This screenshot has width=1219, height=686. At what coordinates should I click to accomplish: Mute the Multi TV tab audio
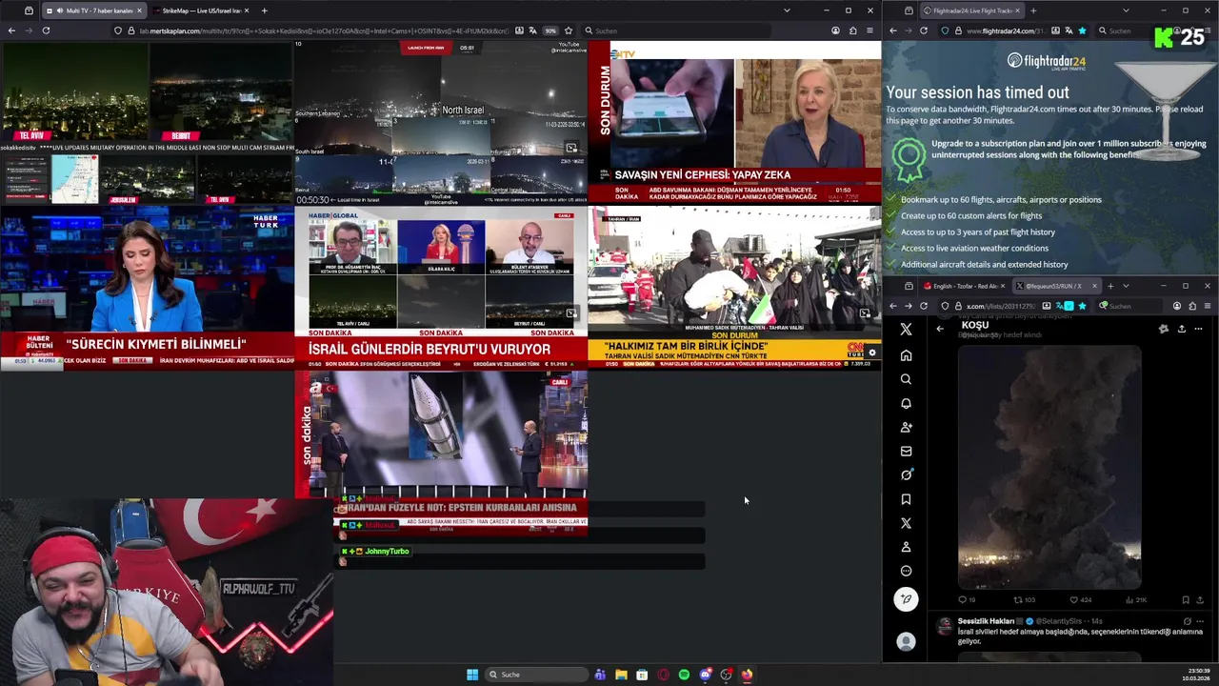click(x=60, y=10)
